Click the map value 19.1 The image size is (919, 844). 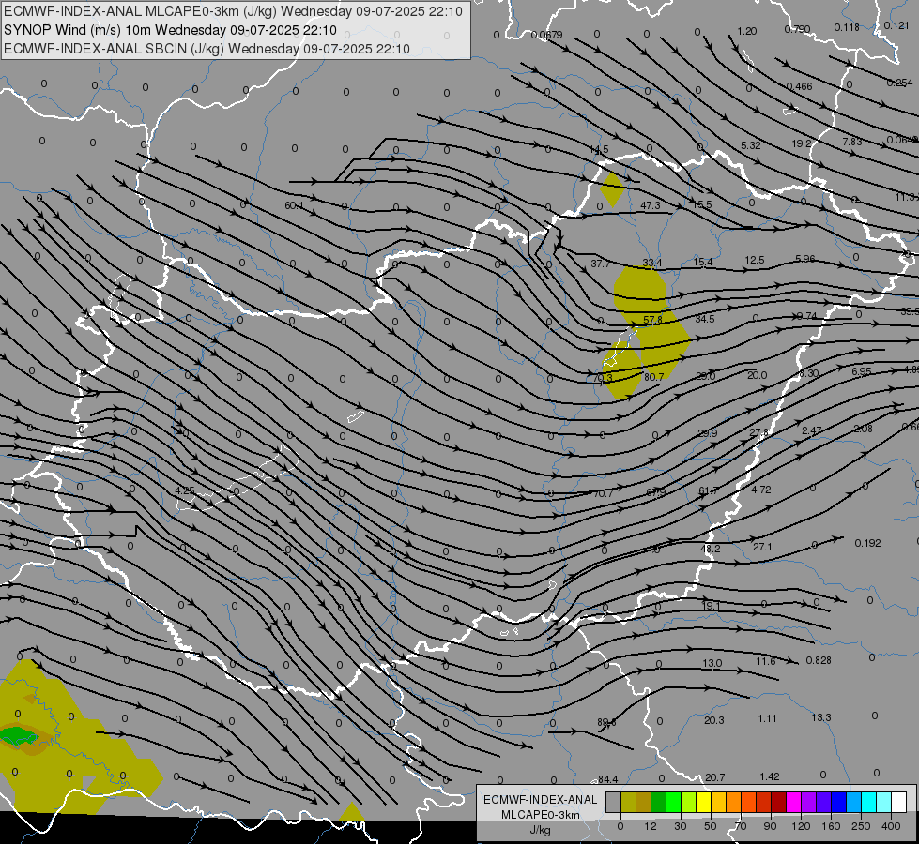711,606
